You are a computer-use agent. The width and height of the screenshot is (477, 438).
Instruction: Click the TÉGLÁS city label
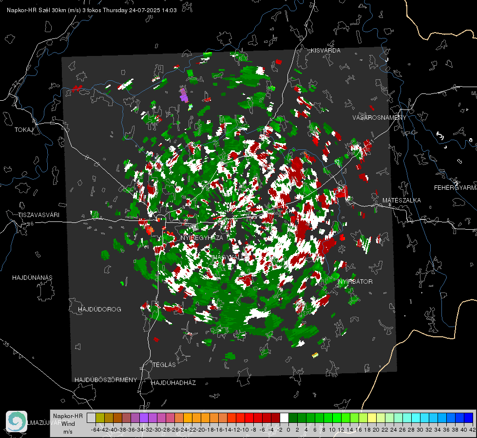164,365
